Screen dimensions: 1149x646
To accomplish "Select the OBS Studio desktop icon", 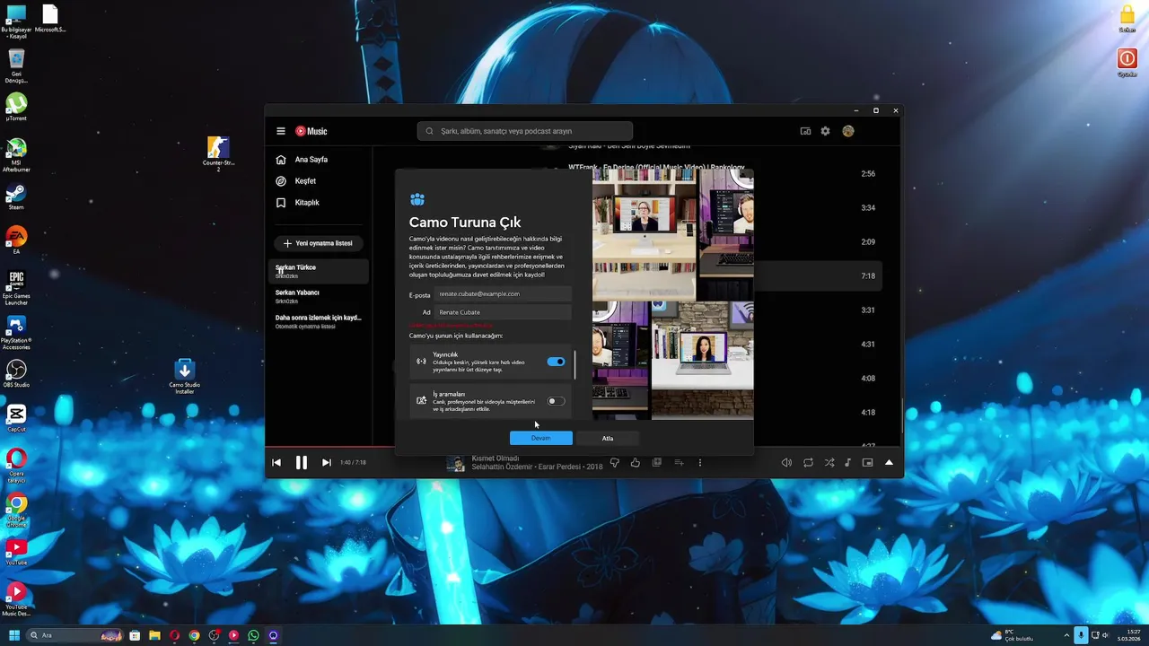I will pos(16,373).
